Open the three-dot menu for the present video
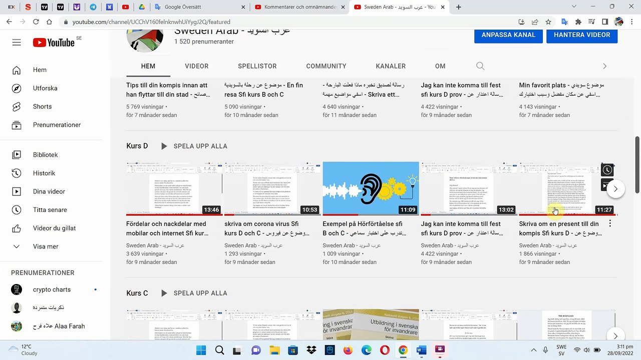The image size is (641, 360). tap(610, 224)
